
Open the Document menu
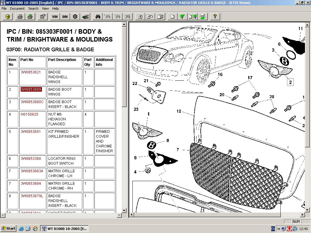[17, 8]
